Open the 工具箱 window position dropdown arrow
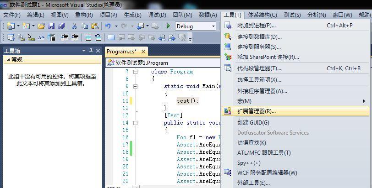This screenshot has height=188, width=372. (x=83, y=51)
